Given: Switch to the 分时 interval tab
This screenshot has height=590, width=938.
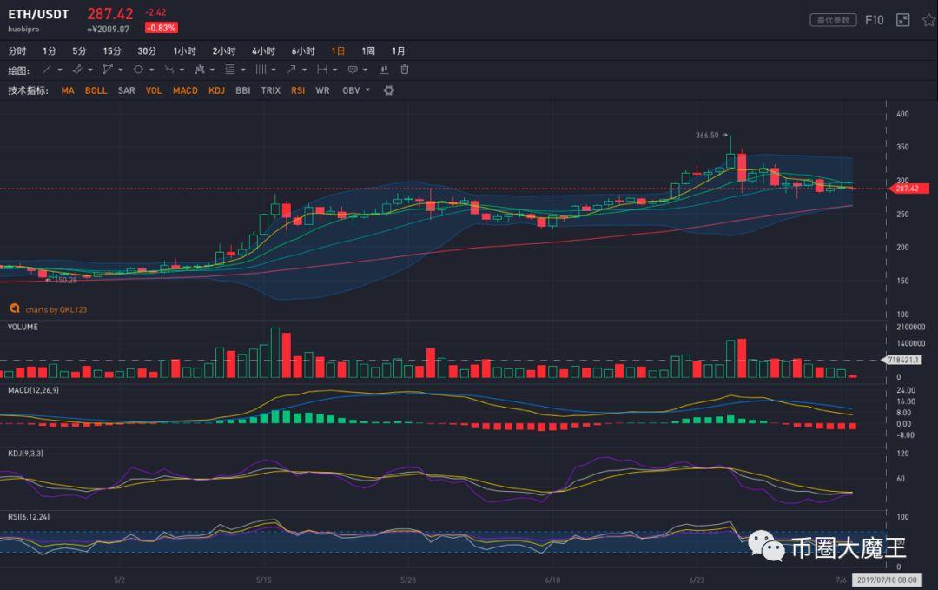Looking at the screenshot, I should tap(17, 51).
